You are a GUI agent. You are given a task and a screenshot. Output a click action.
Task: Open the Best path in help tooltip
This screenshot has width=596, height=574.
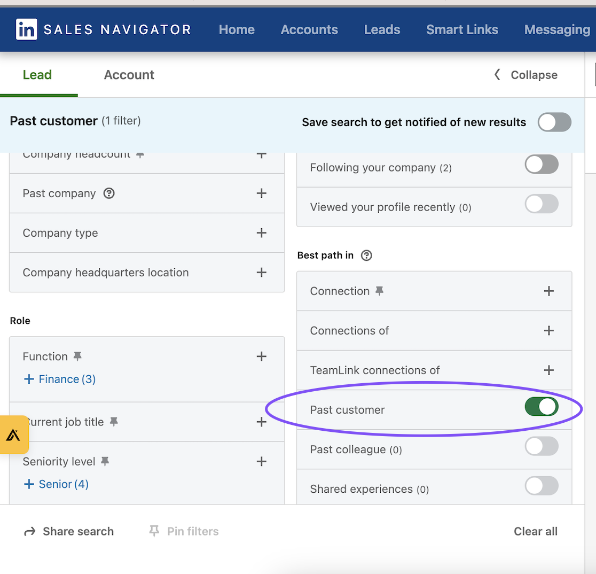click(366, 255)
